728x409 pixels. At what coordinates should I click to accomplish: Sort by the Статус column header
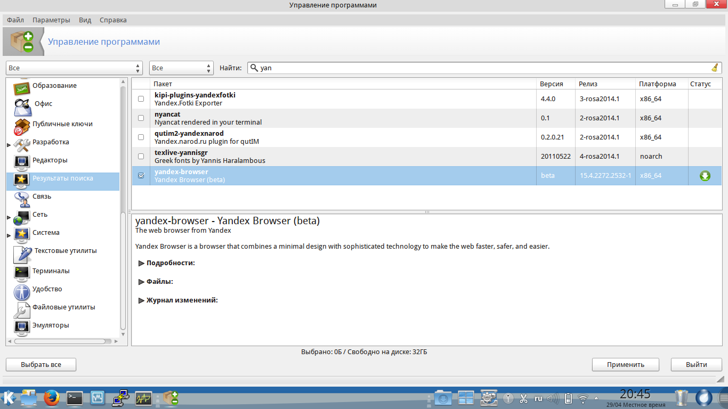click(x=705, y=84)
